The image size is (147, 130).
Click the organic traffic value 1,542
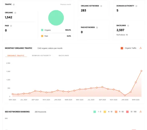point(9,18)
